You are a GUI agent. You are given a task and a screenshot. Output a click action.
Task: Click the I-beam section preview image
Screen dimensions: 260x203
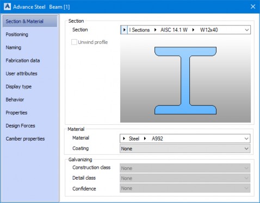click(185, 80)
